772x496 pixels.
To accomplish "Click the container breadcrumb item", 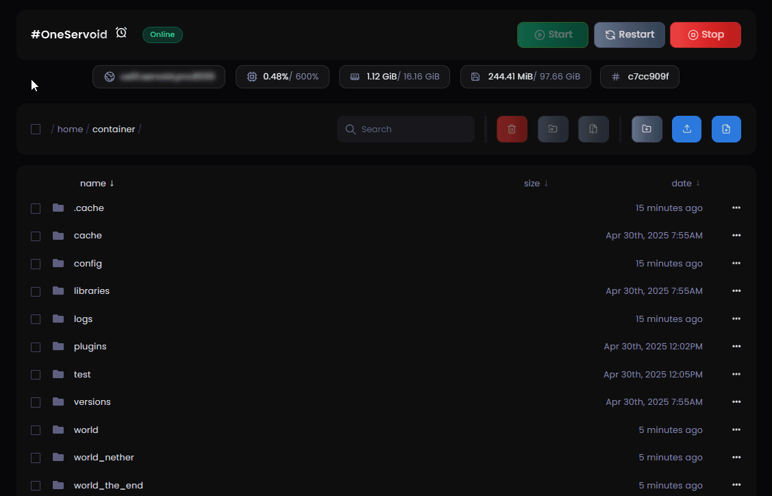I will (x=114, y=129).
